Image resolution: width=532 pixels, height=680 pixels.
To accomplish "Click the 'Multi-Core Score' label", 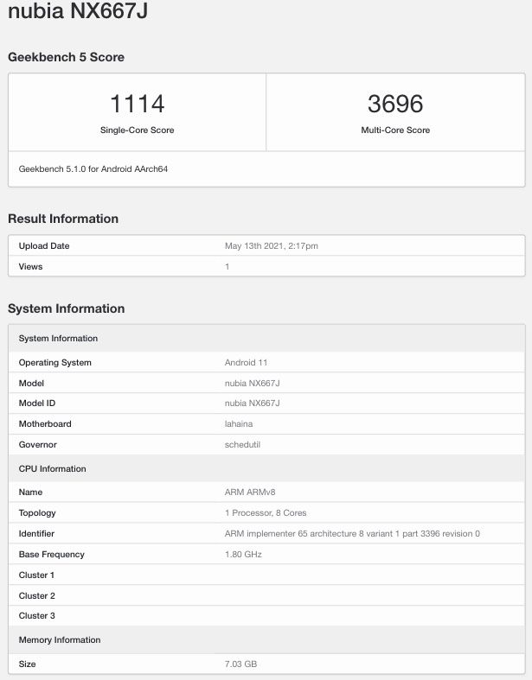I will click(x=395, y=130).
